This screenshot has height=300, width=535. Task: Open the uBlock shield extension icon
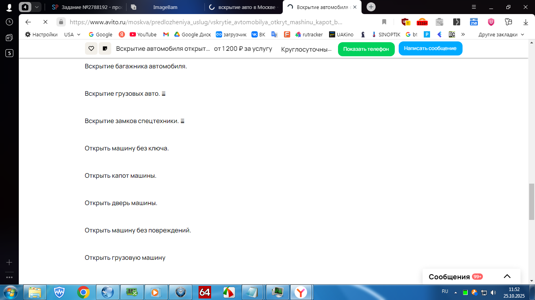click(x=405, y=22)
